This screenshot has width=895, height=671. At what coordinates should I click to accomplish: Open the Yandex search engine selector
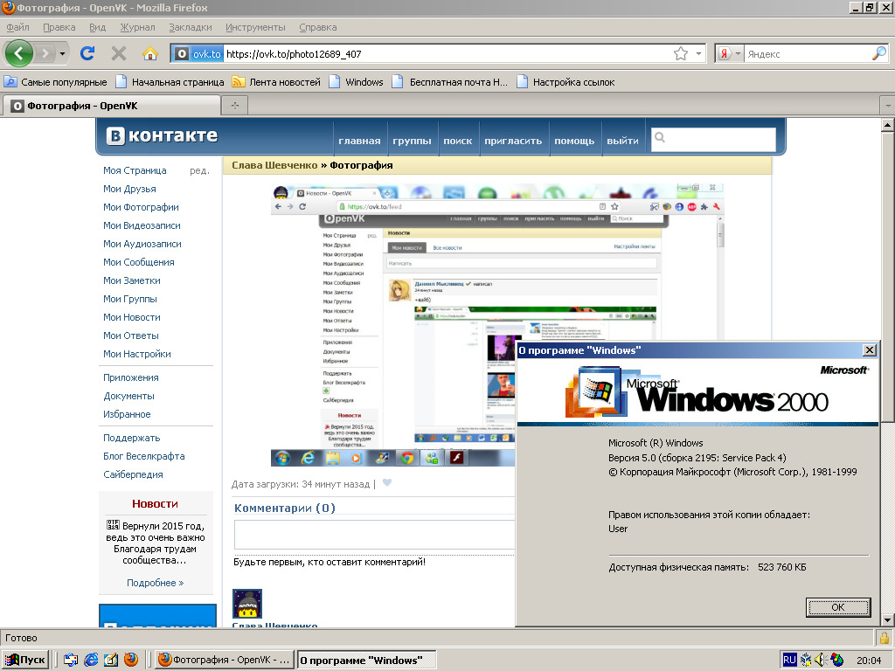[x=730, y=53]
